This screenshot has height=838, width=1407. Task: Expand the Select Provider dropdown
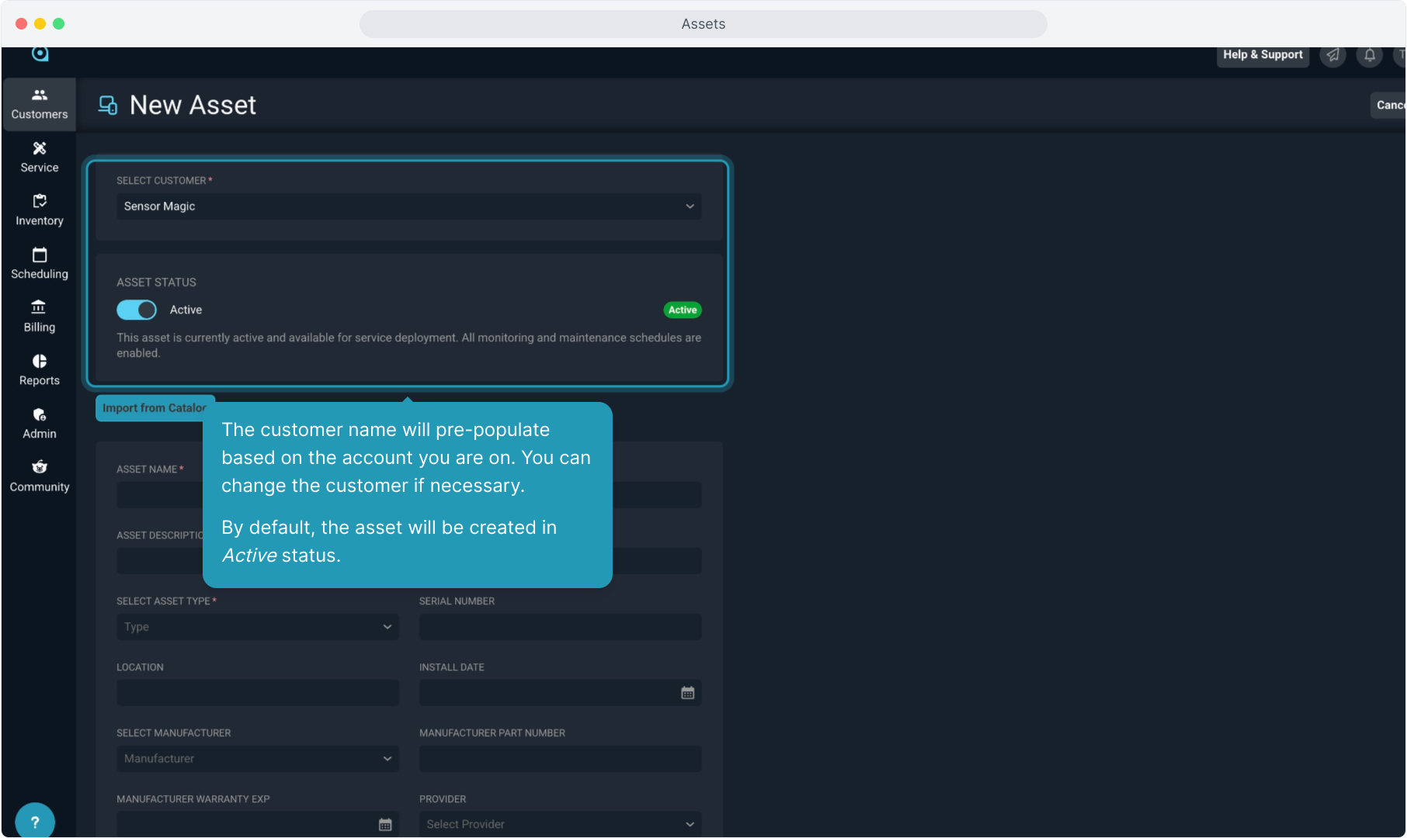point(560,824)
